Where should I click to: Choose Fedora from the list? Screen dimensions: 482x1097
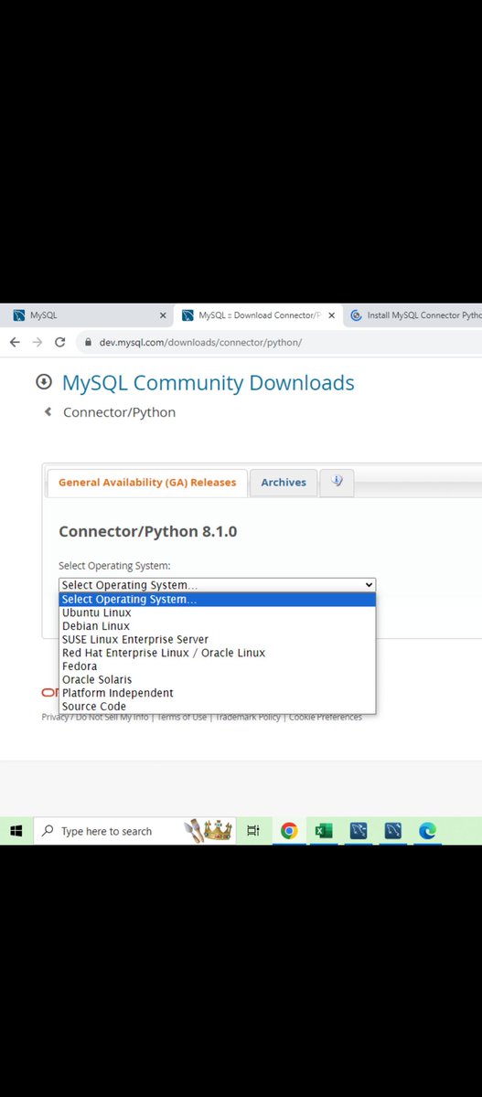217,666
